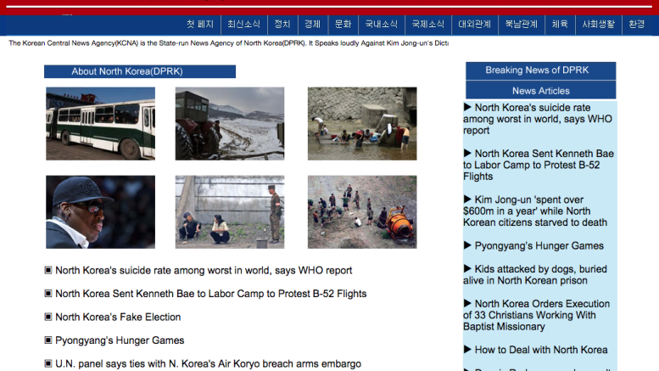The height and width of the screenshot is (371, 659).
Task: Click the Breaking News of DPRK header
Action: coord(541,70)
